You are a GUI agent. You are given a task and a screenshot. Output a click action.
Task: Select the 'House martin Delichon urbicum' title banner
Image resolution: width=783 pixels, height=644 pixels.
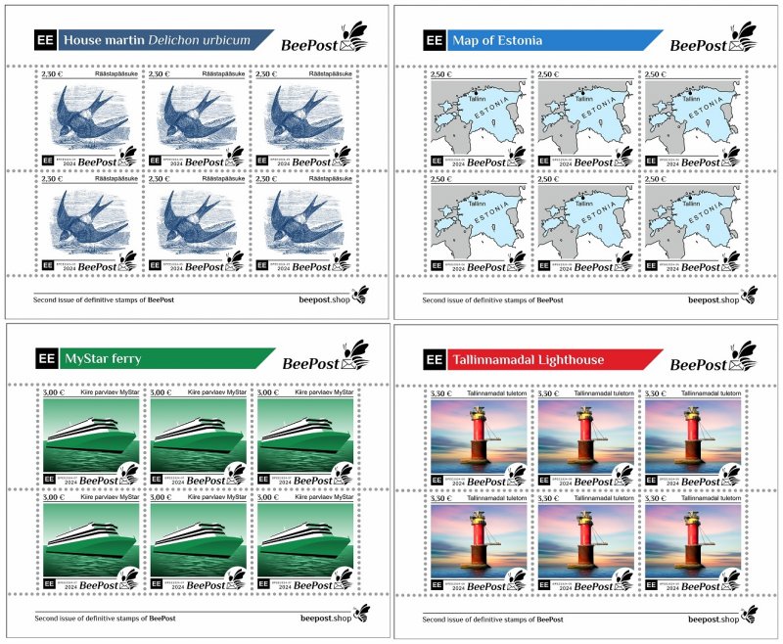click(x=165, y=40)
